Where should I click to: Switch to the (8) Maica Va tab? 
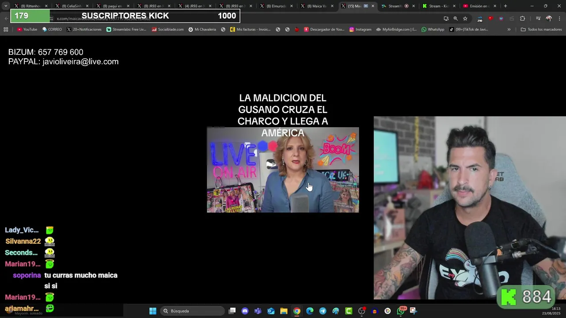(317, 6)
